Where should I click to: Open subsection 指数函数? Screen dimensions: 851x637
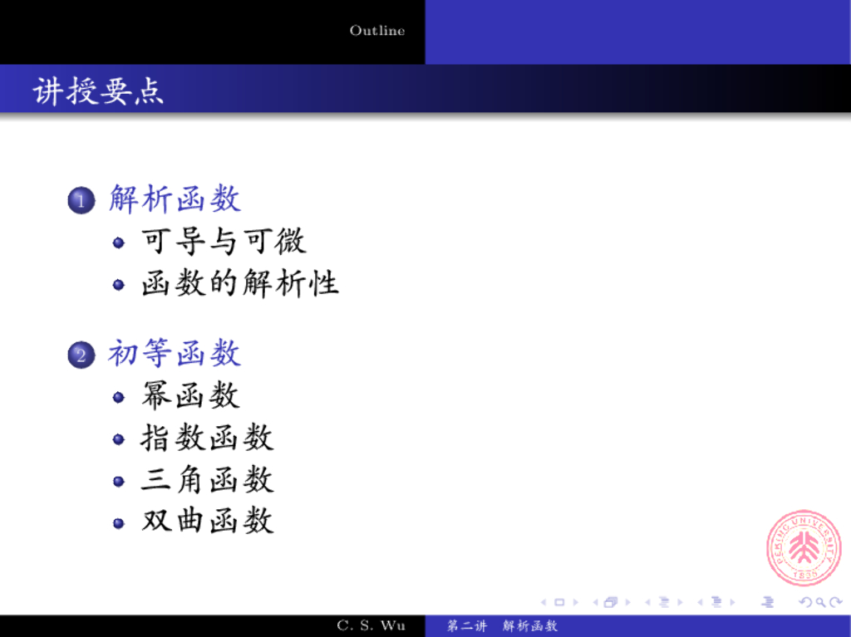(207, 438)
